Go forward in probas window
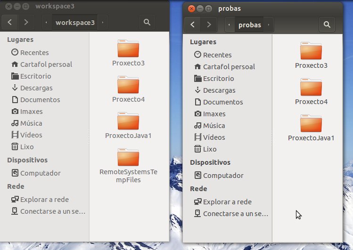Screen dimensions: 353x250 [209, 24]
